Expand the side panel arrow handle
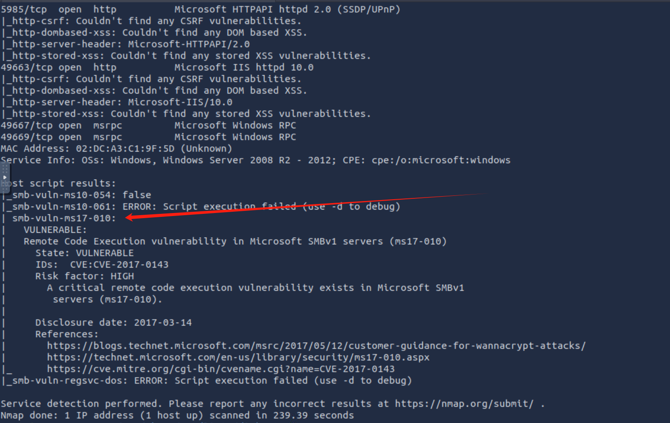670x423 pixels. 5,177
